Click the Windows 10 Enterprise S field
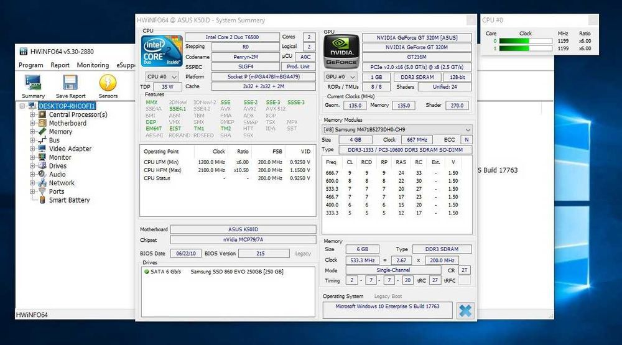This screenshot has width=622, height=345. pyautogui.click(x=387, y=310)
